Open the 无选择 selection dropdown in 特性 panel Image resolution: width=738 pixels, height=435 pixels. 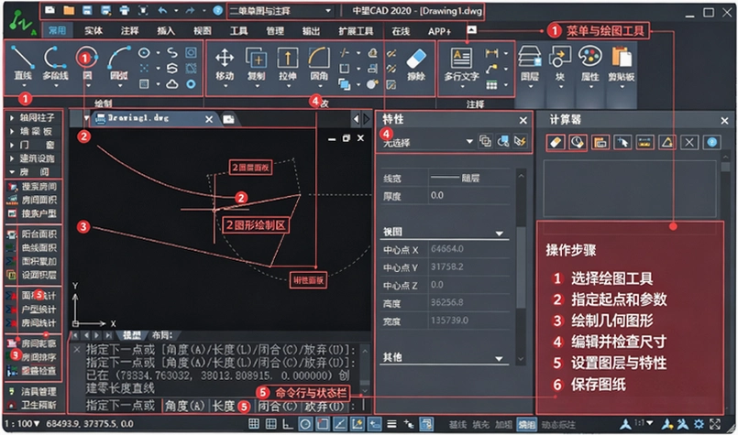(427, 142)
